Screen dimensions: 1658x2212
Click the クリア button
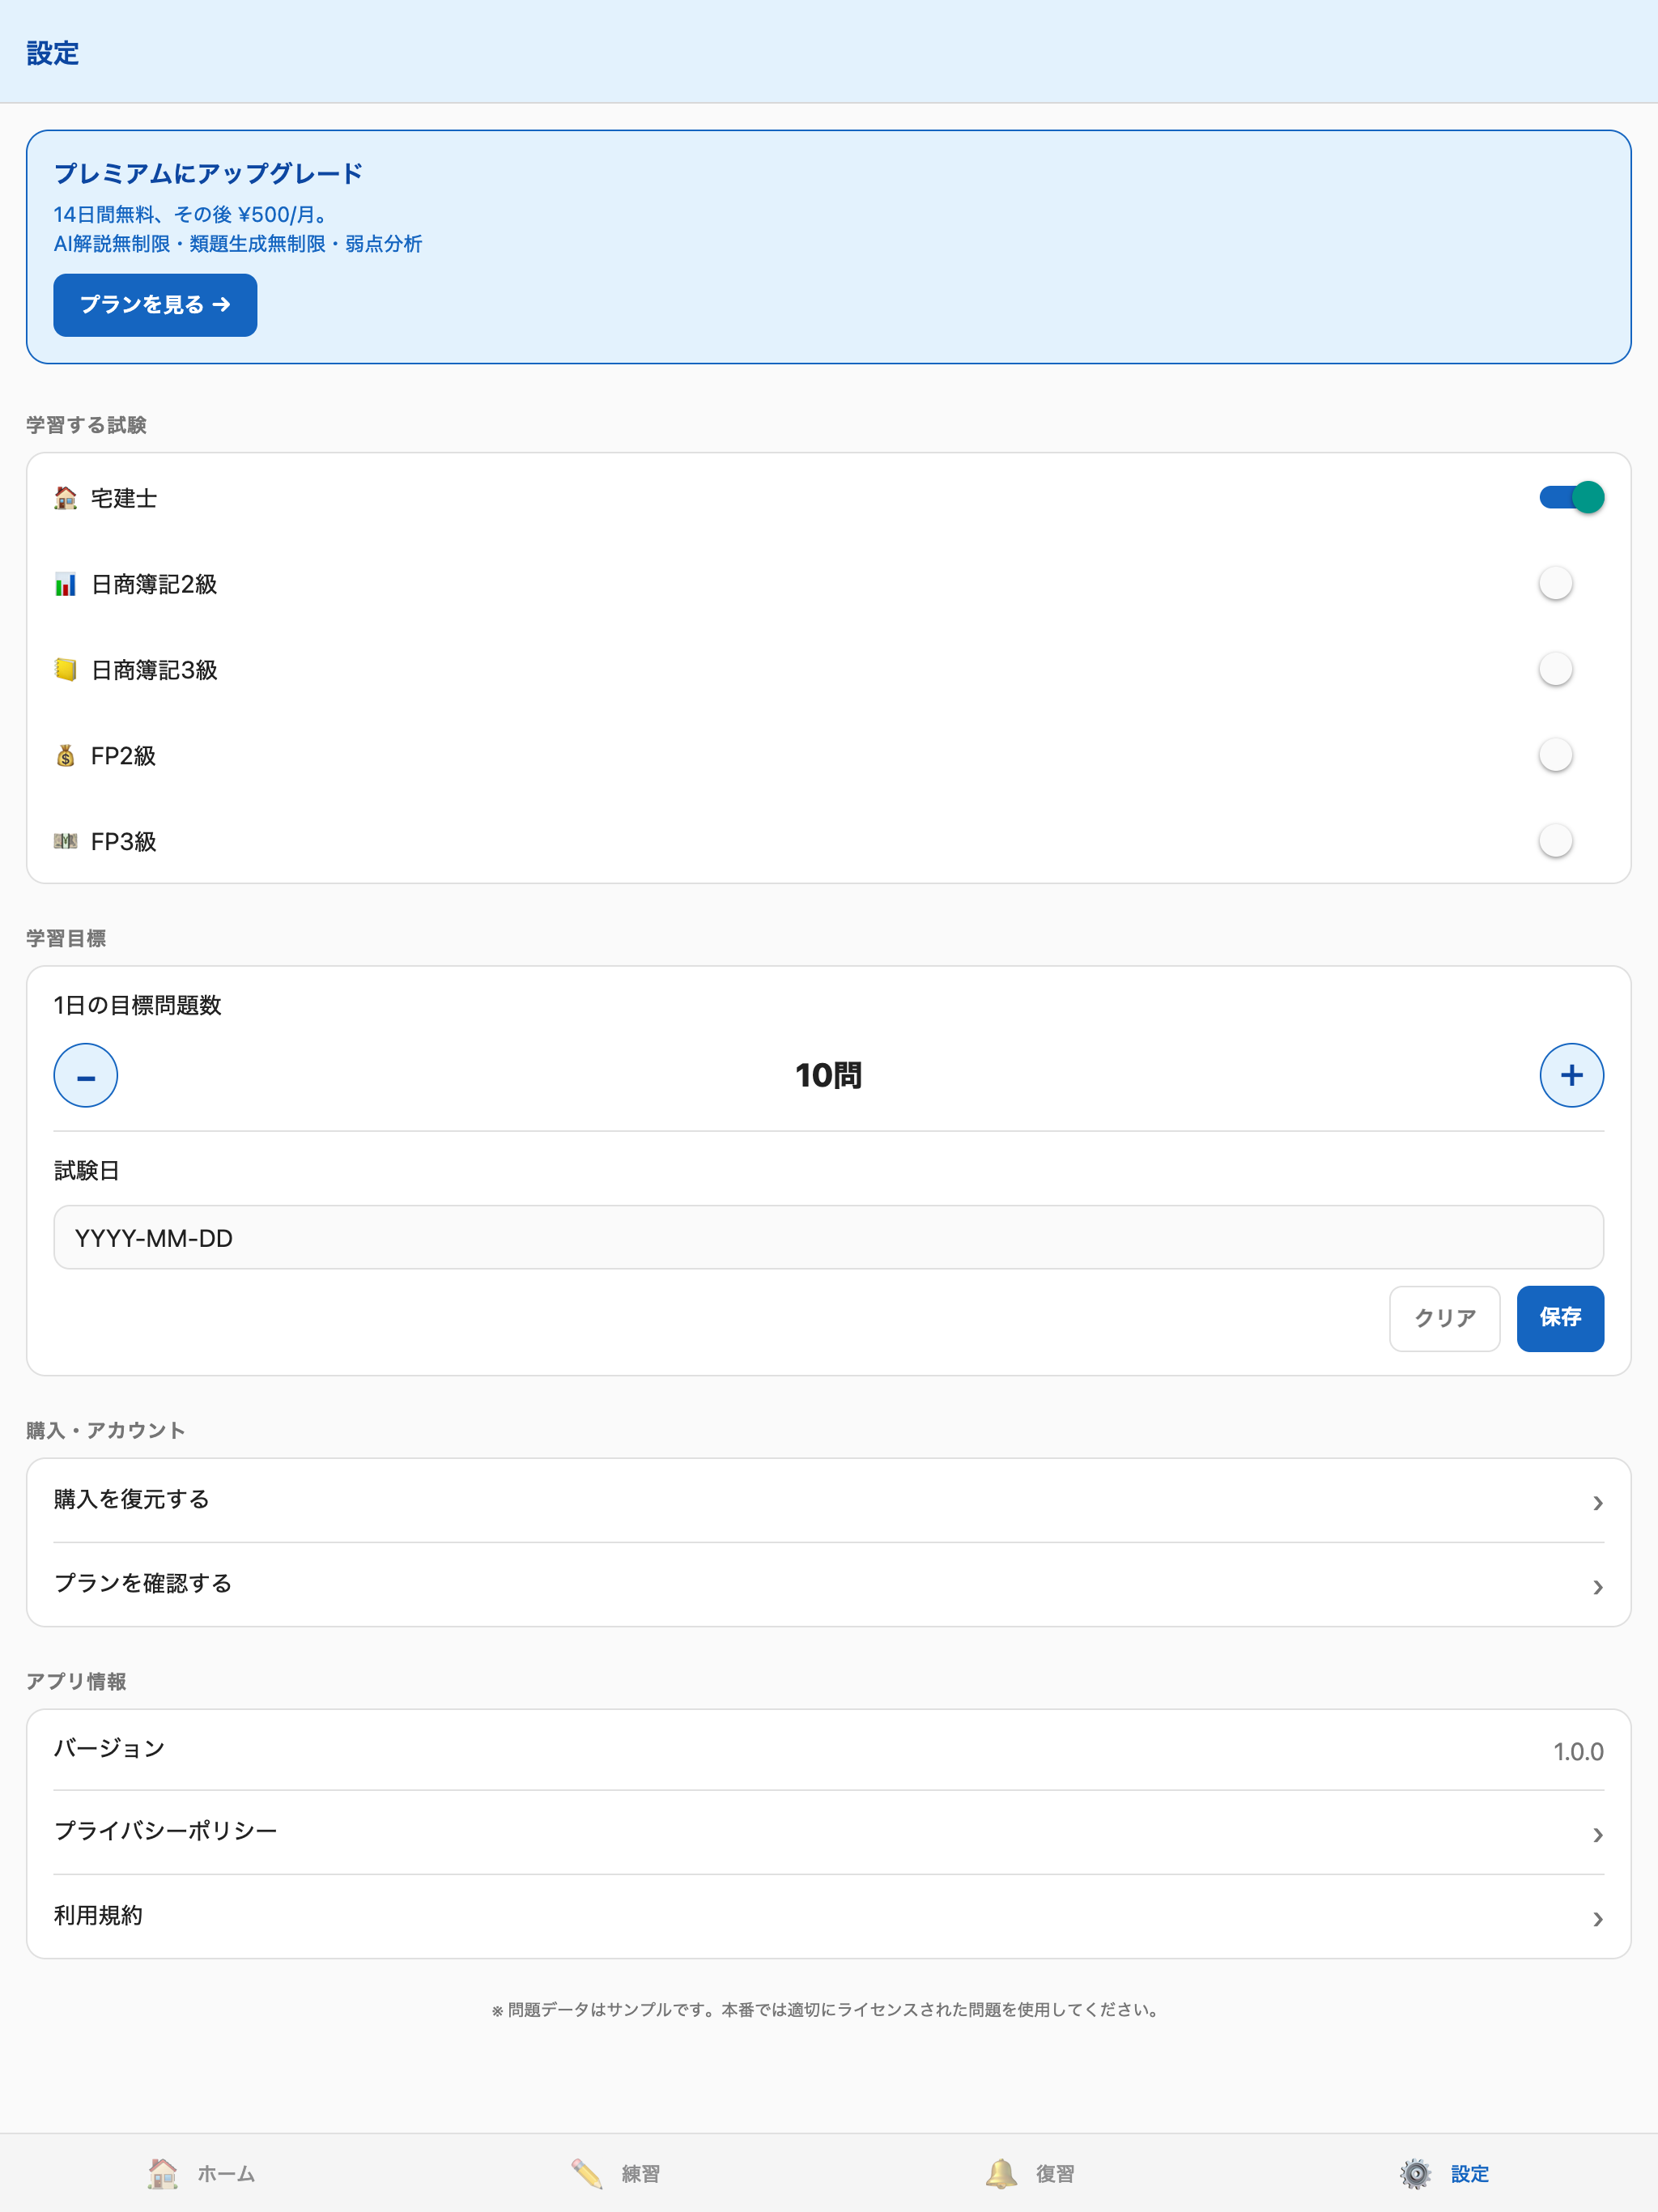pyautogui.click(x=1444, y=1318)
